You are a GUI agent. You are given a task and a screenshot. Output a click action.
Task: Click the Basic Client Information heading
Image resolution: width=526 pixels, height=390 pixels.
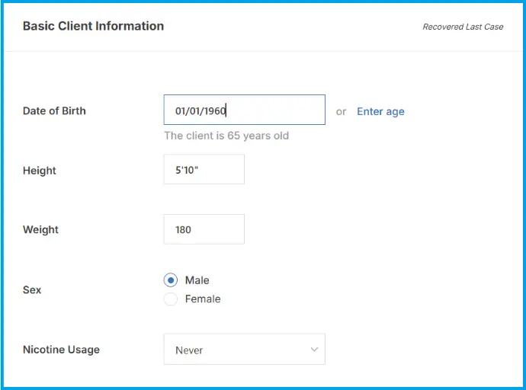click(93, 26)
